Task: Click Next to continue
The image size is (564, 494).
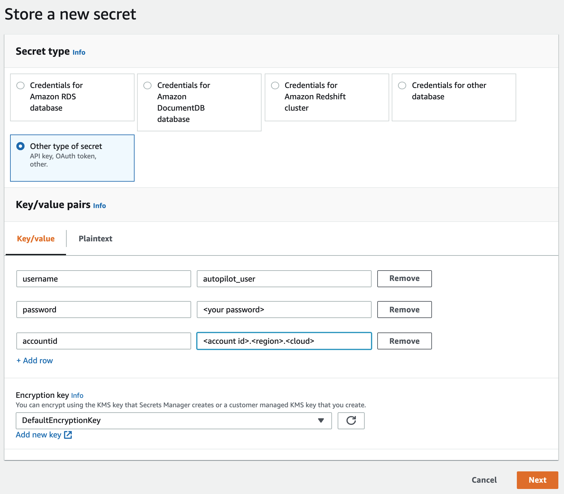Action: tap(537, 480)
